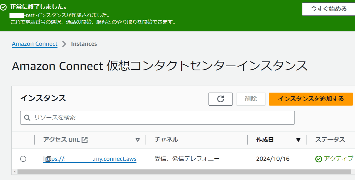Click the horizontal scrollbar of the table
The height and width of the screenshot is (180, 355).
tap(184, 172)
